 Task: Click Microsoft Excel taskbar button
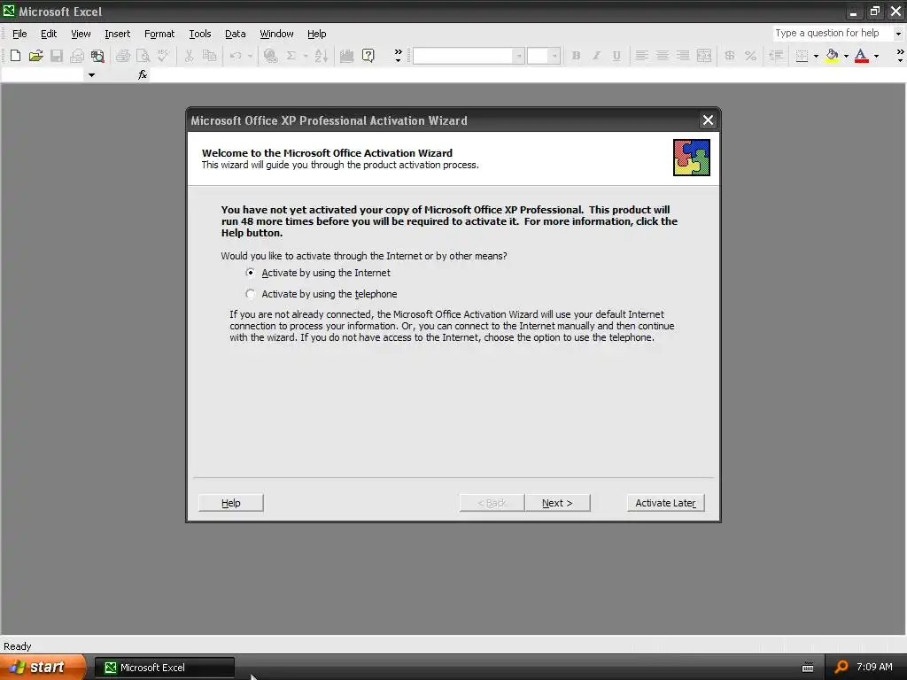click(164, 668)
